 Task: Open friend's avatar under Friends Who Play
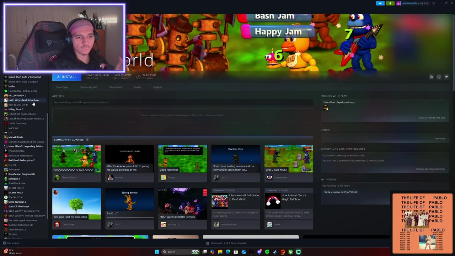(326, 108)
